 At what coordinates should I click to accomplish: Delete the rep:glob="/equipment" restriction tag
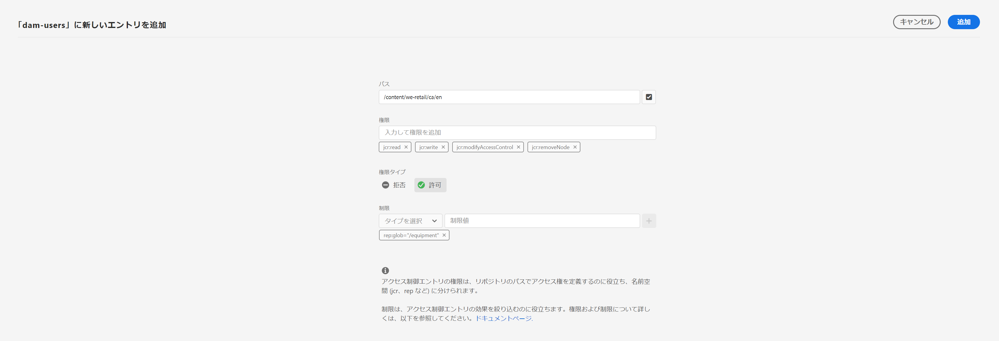coord(444,235)
